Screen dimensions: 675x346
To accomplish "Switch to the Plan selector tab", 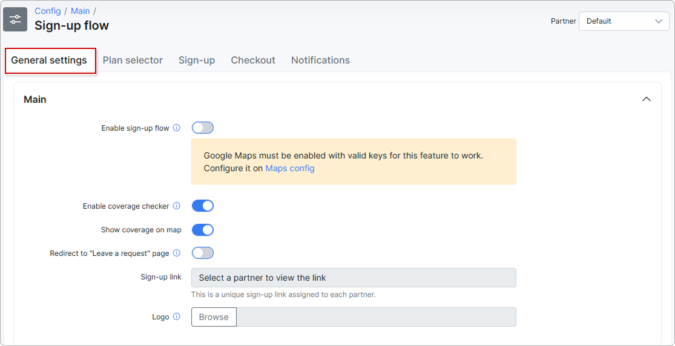I will [x=133, y=60].
